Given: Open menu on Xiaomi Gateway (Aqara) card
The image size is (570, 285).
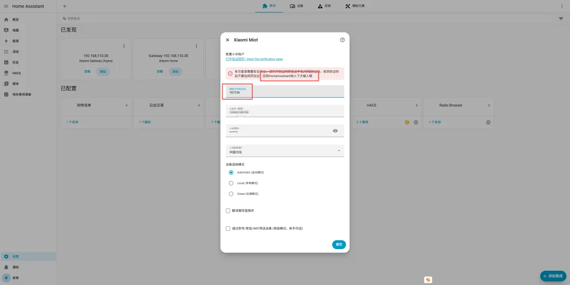Looking at the screenshot, I should tap(124, 46).
